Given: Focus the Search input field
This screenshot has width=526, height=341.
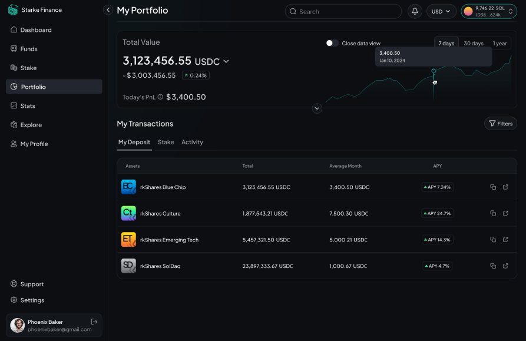Looking at the screenshot, I should pos(343,11).
